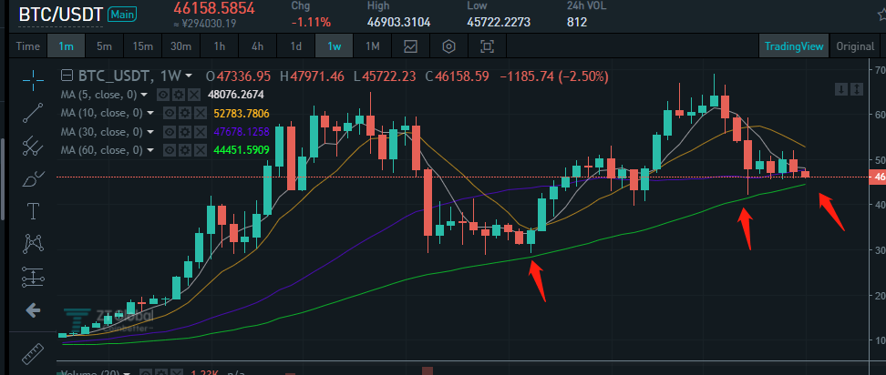The image size is (886, 375).
Task: Click the MA 5 value 48076.2674
Action: pyautogui.click(x=235, y=95)
